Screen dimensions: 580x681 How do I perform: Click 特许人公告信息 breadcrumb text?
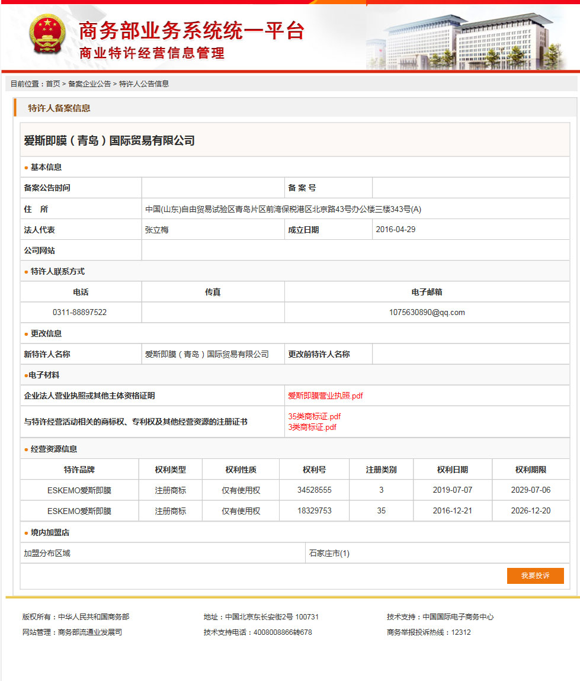pyautogui.click(x=144, y=84)
